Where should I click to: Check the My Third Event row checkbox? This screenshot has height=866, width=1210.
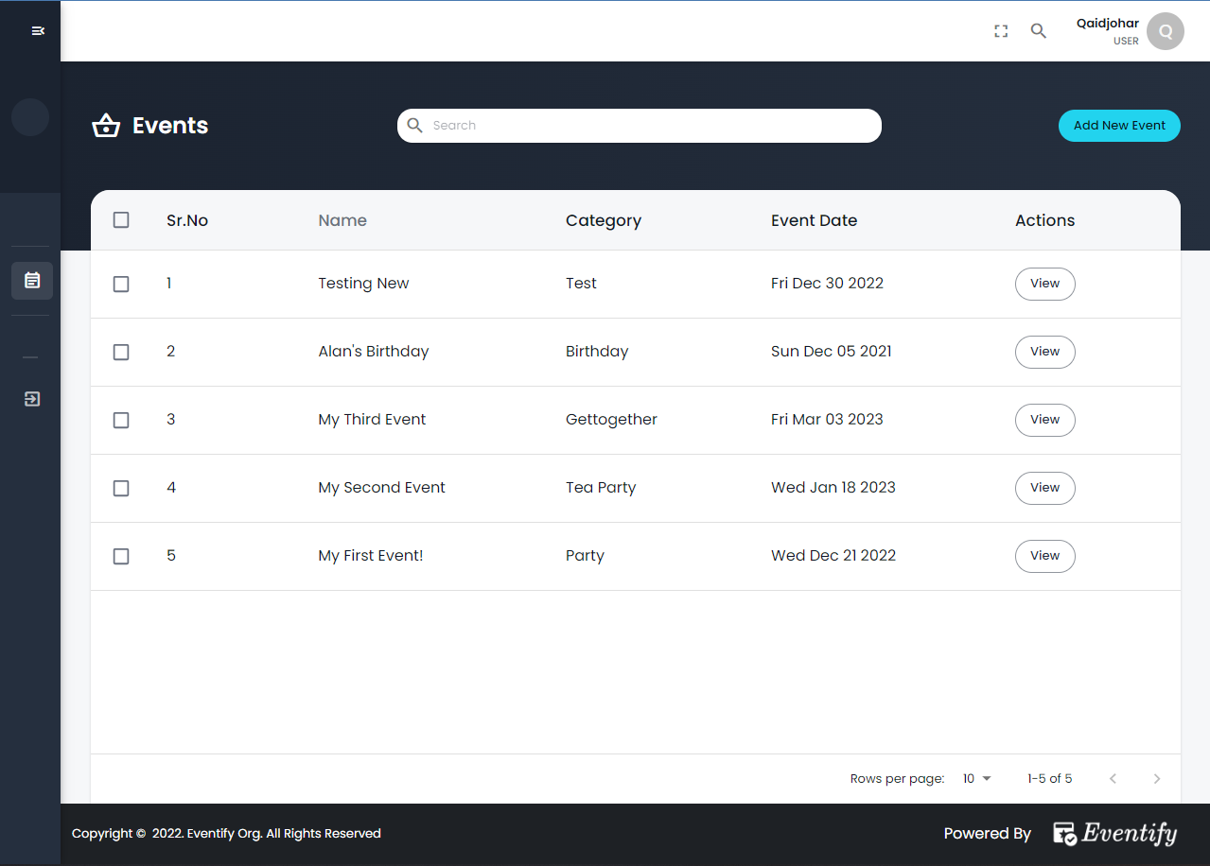coord(120,420)
